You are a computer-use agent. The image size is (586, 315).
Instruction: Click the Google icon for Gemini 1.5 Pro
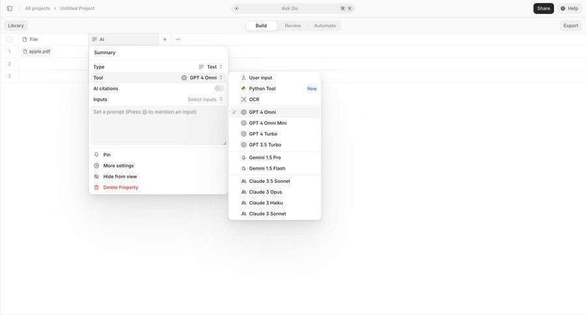[244, 157]
